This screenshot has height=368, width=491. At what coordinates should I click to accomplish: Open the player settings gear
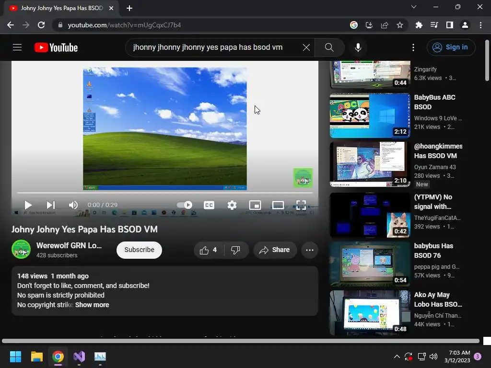click(232, 205)
